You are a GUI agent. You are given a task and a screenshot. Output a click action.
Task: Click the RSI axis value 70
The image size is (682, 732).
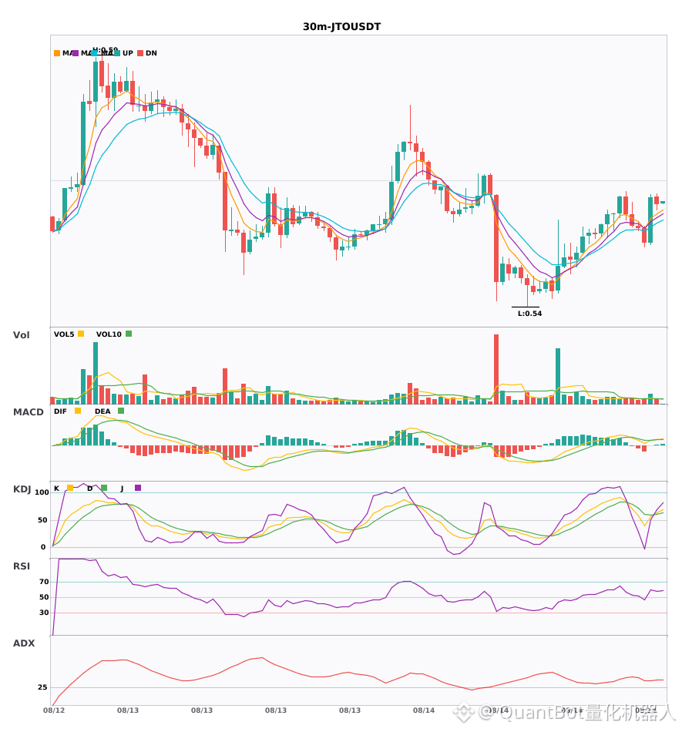(44, 582)
